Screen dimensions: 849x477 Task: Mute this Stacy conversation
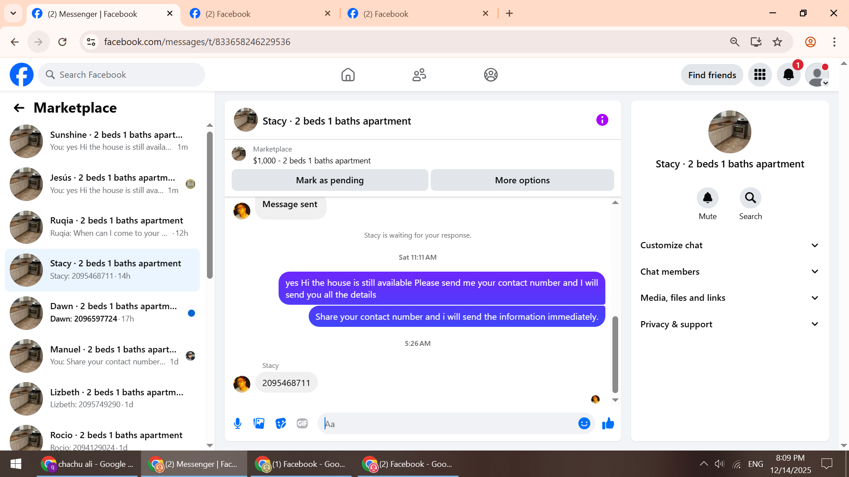coord(707,198)
